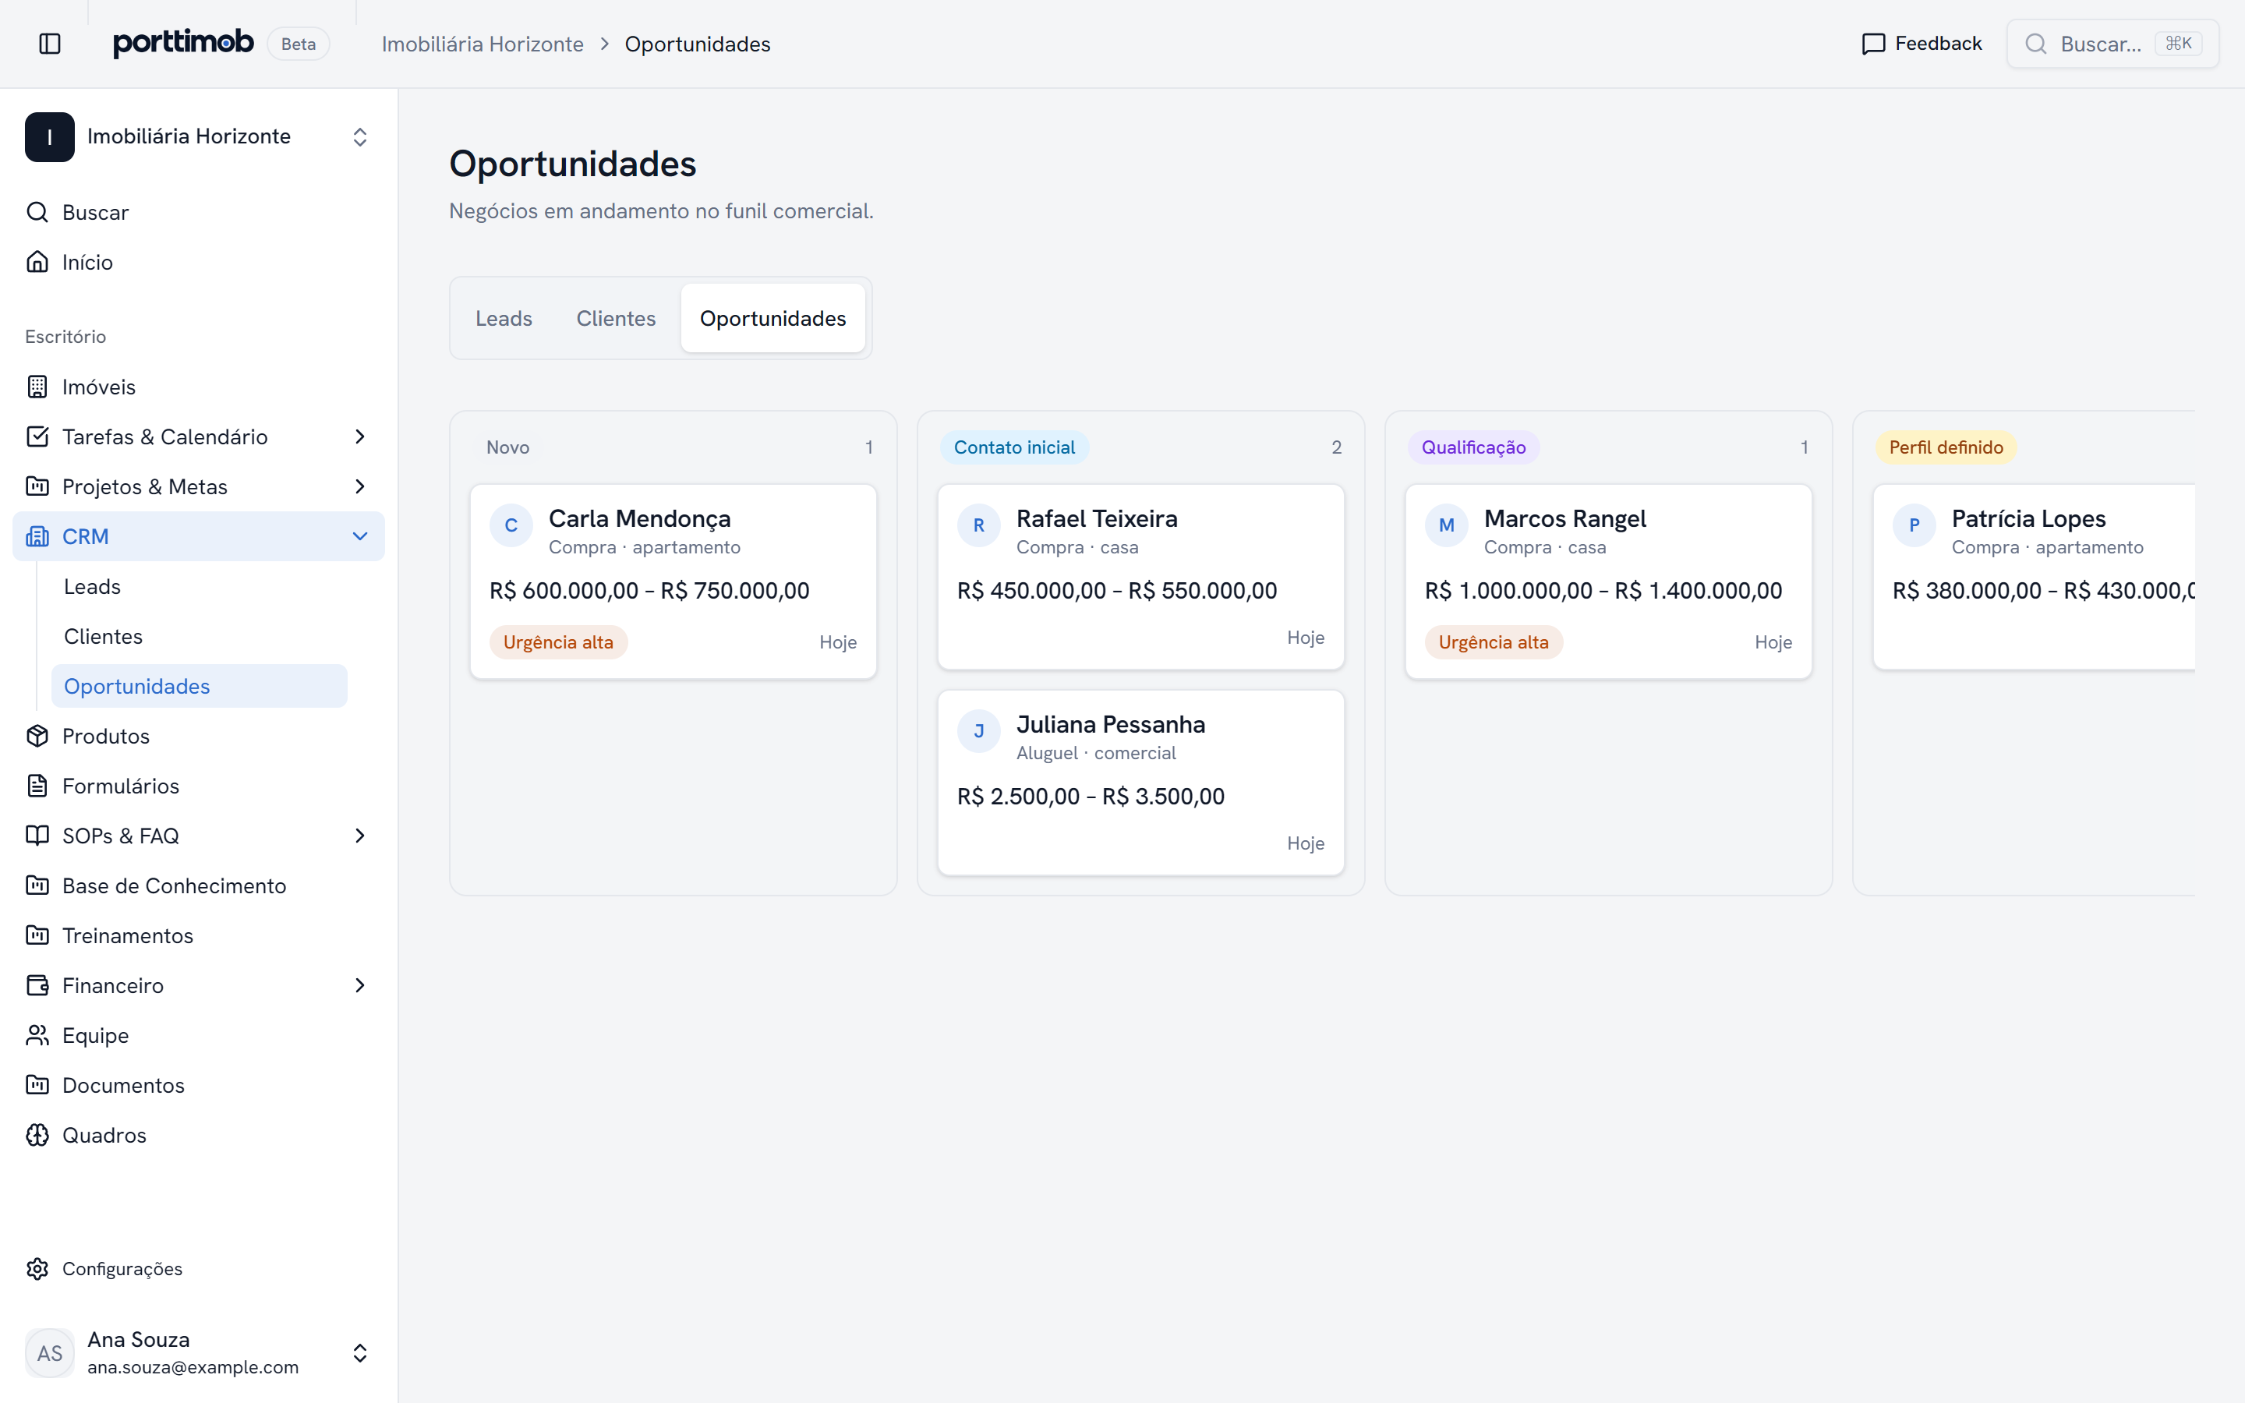Toggle the sidebar panel icon

pyautogui.click(x=50, y=44)
